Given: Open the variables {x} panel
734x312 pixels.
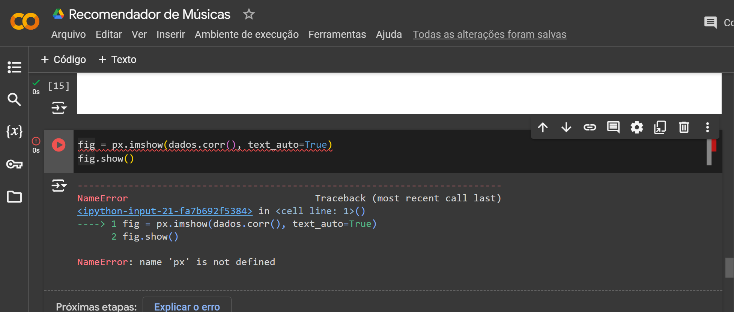Looking at the screenshot, I should [14, 131].
